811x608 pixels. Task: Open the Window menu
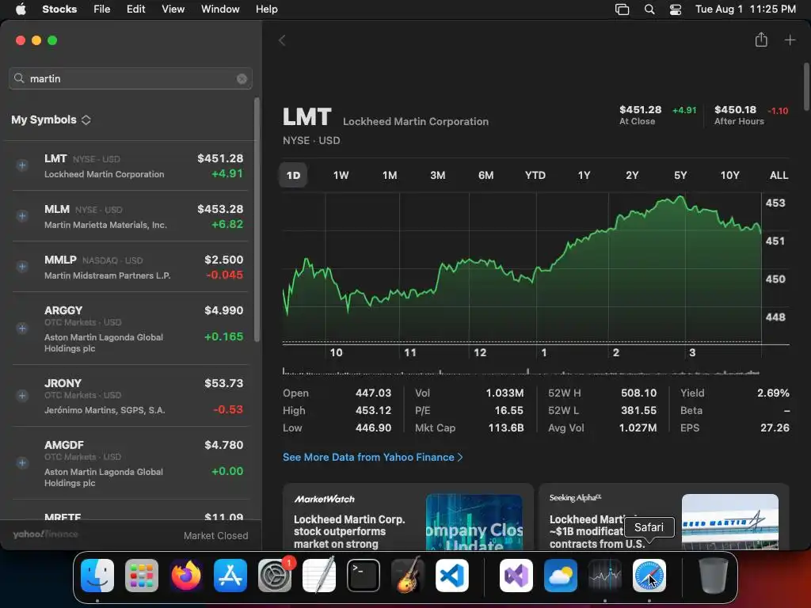click(x=220, y=9)
